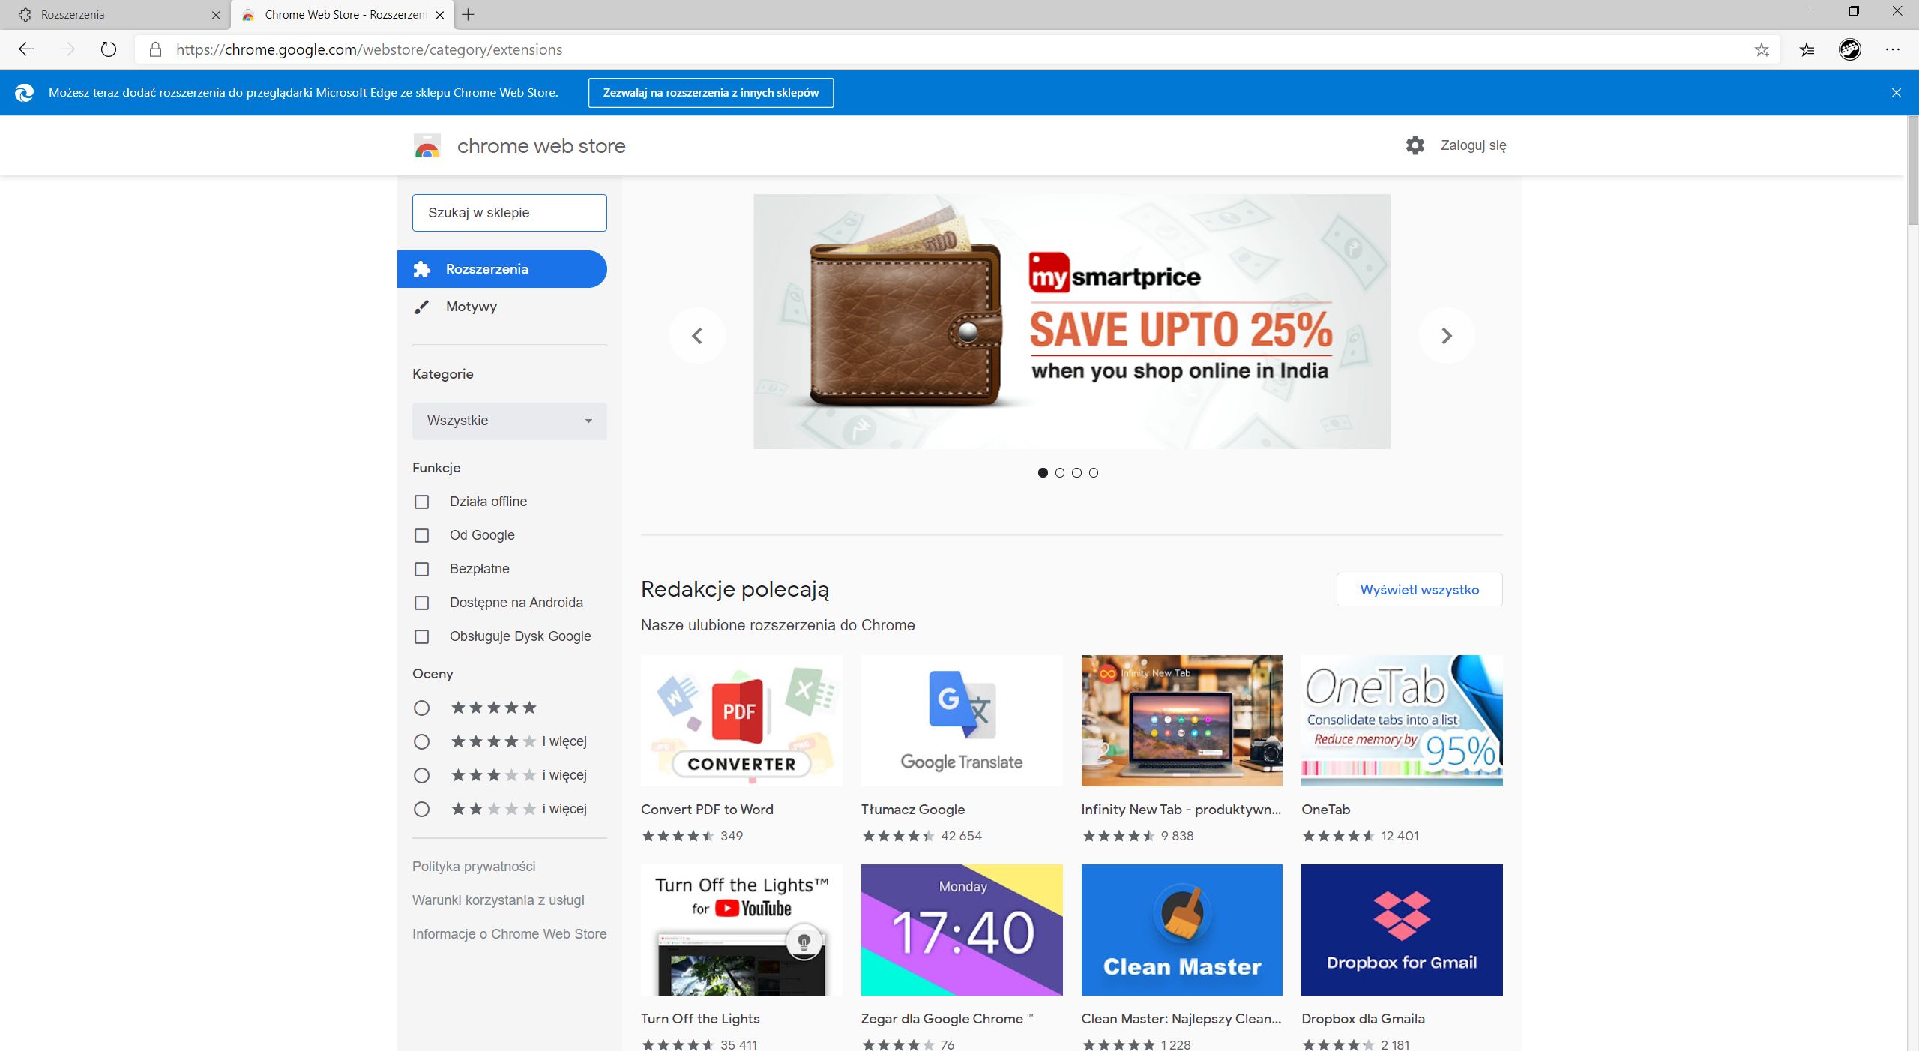Screen dimensions: 1919x1051
Task: Select the Motywy brush icon
Action: coord(422,306)
